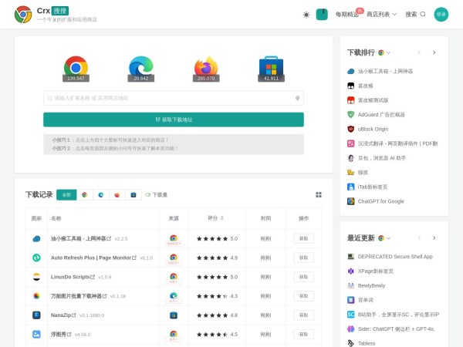Expand the 商店列表 dropdown
This screenshot has height=347, width=463.
pos(381,14)
